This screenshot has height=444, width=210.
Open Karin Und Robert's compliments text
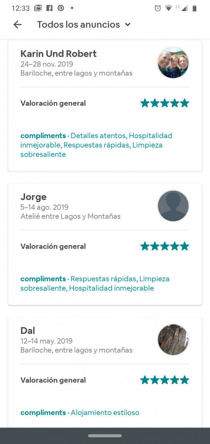[x=96, y=145]
